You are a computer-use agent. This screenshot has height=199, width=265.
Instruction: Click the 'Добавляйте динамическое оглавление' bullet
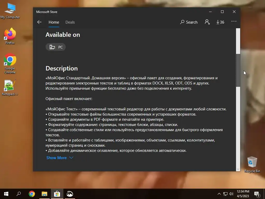coord(116,151)
